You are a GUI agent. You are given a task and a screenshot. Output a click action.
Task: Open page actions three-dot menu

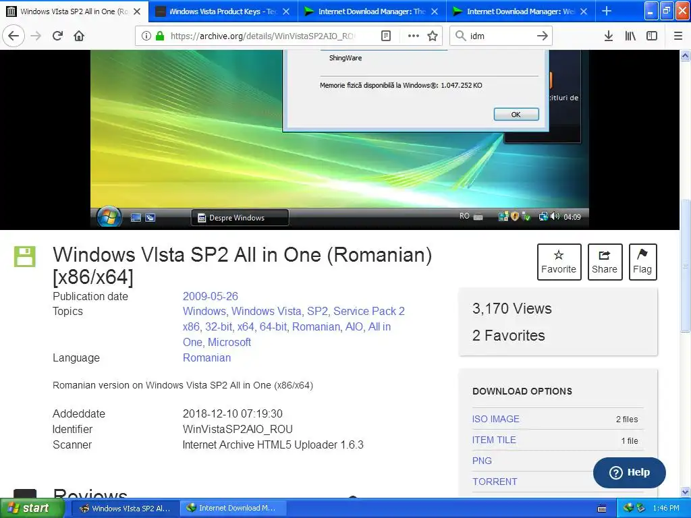(414, 36)
